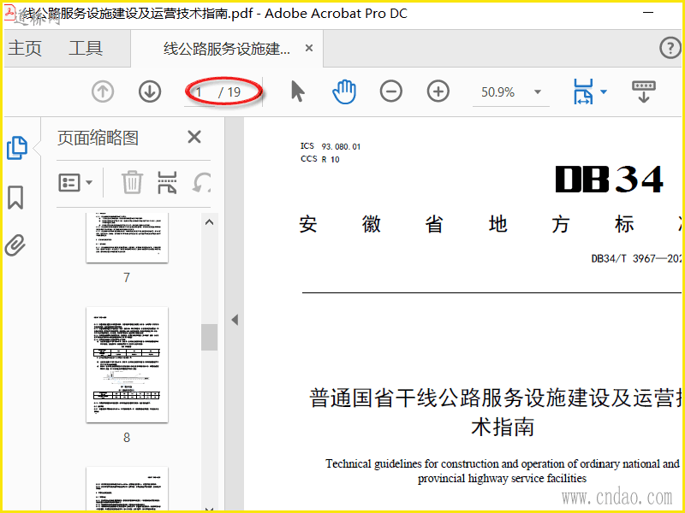Close the 线公路服务设施建... document tab
The width and height of the screenshot is (685, 513).
pos(309,48)
